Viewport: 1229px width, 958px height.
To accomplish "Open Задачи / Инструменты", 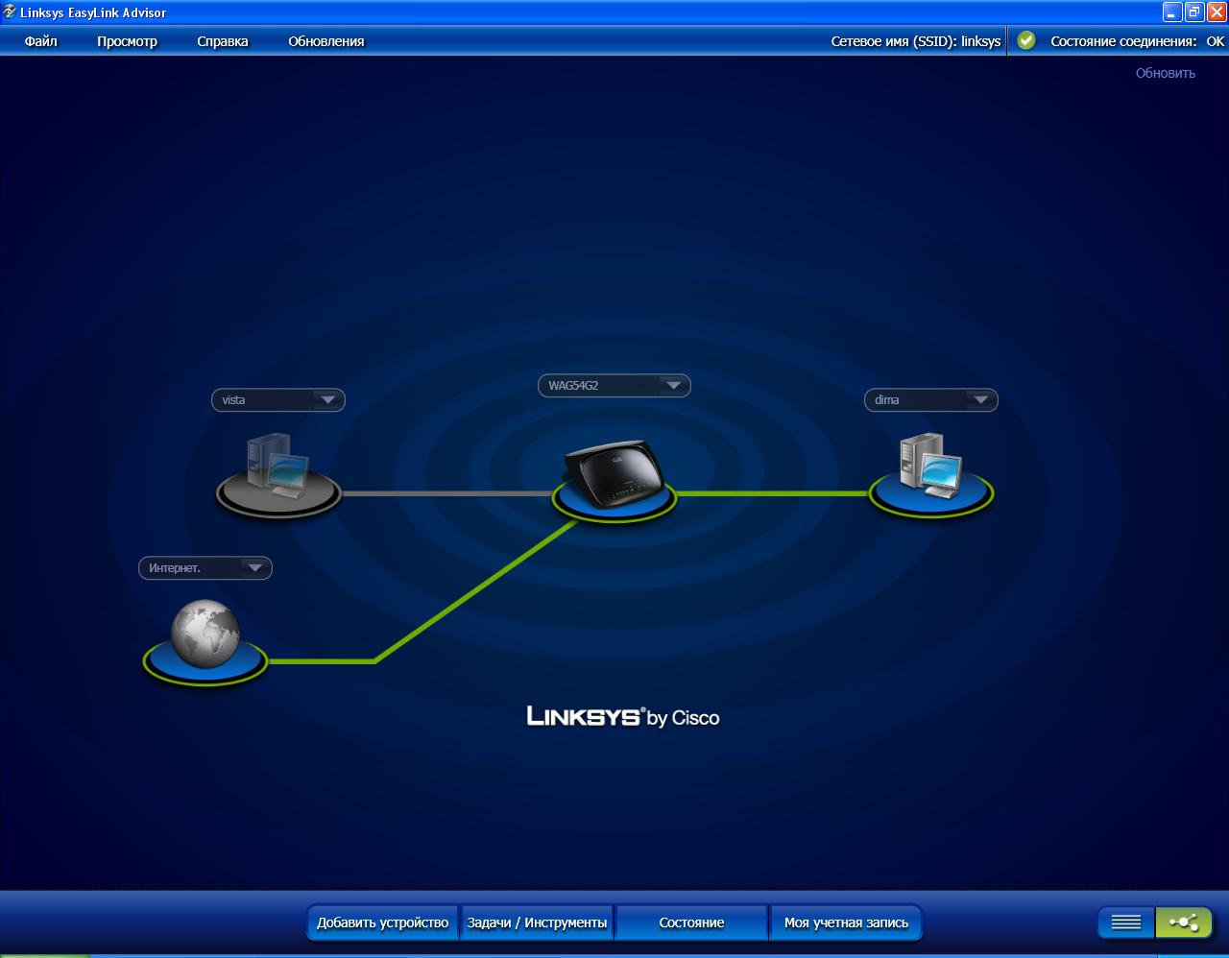I will [537, 922].
